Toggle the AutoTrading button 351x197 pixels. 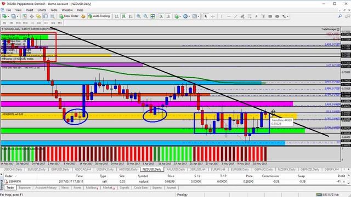coord(99,16)
